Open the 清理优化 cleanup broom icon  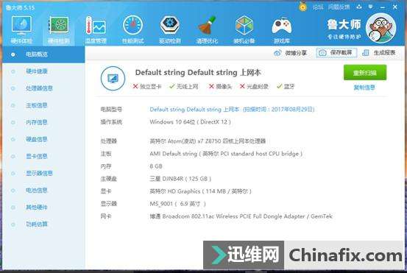tap(207, 26)
